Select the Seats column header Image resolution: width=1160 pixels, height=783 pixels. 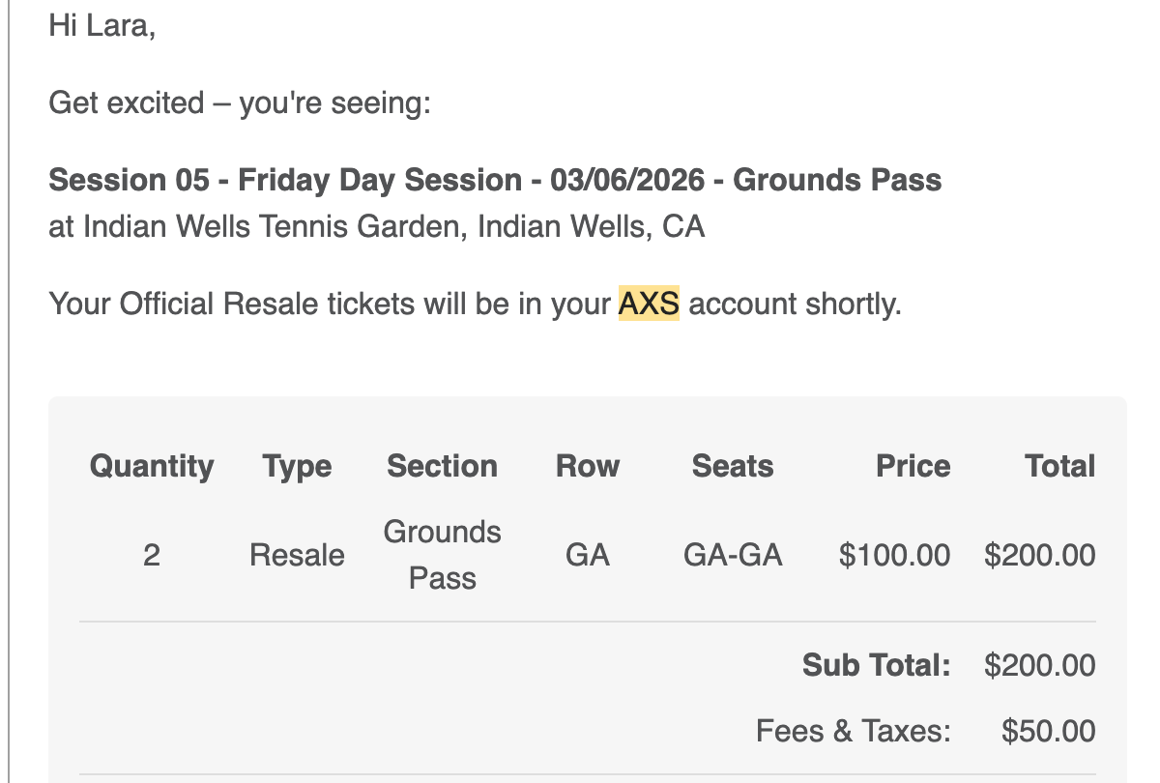[x=733, y=466]
